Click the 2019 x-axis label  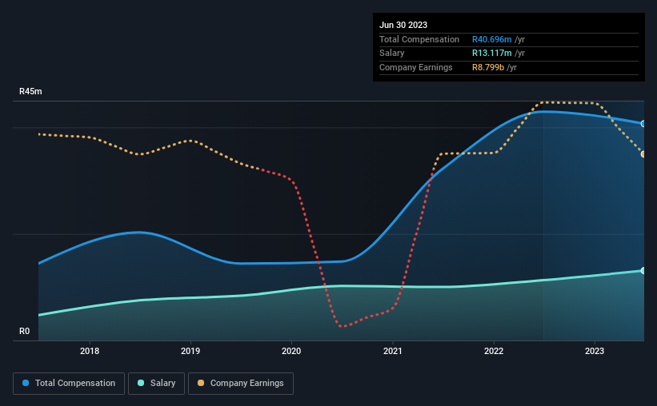(190, 351)
